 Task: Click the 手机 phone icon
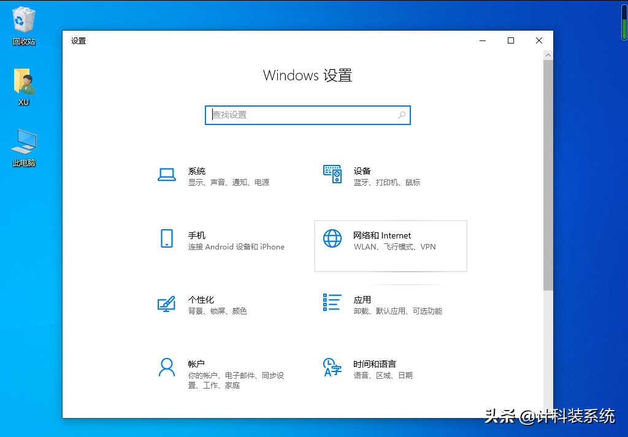[x=167, y=238]
